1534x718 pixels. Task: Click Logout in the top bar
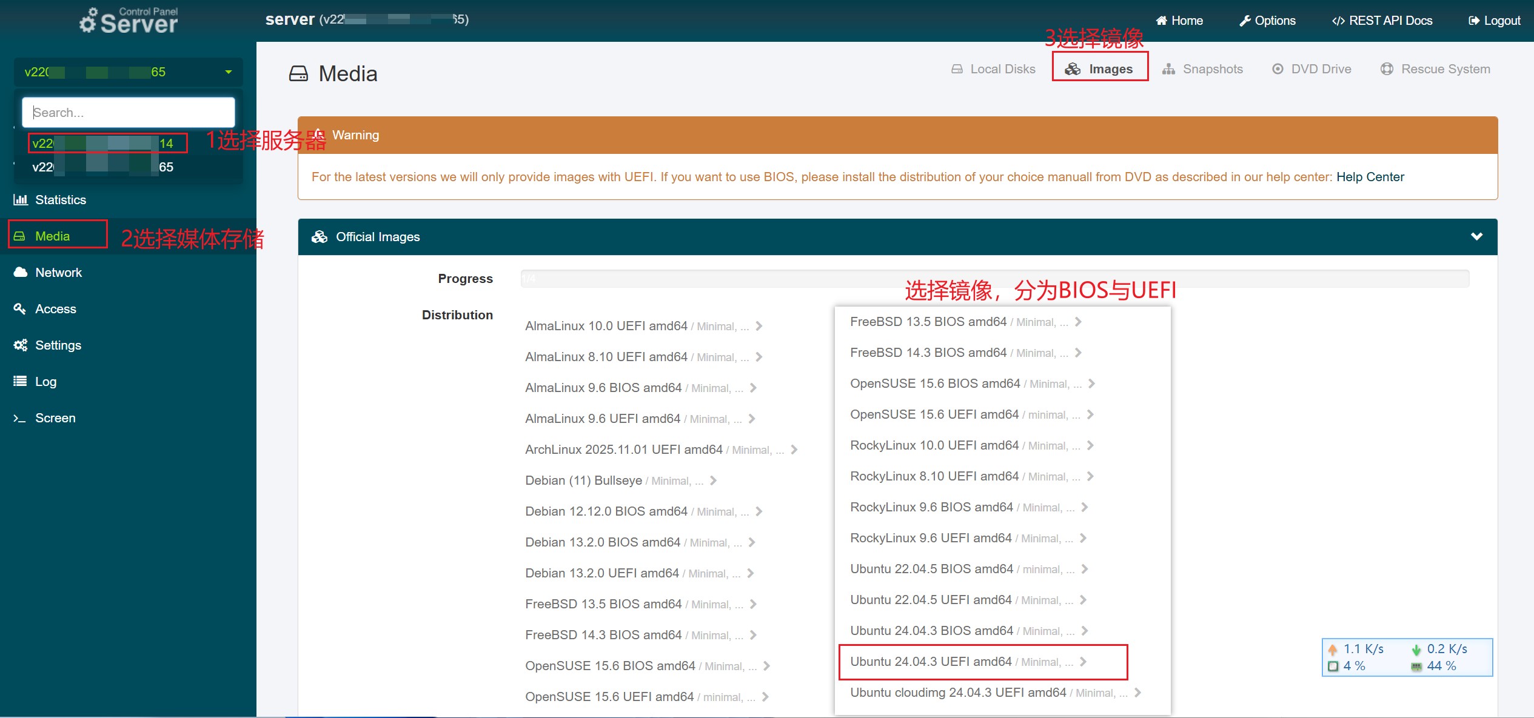point(1494,21)
